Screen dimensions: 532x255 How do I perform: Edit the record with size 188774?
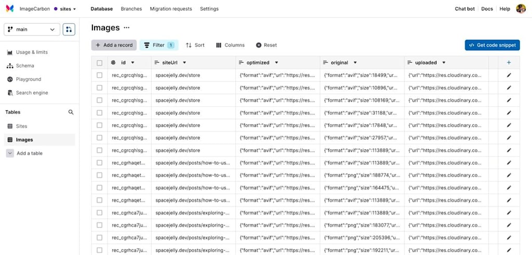pos(509,175)
